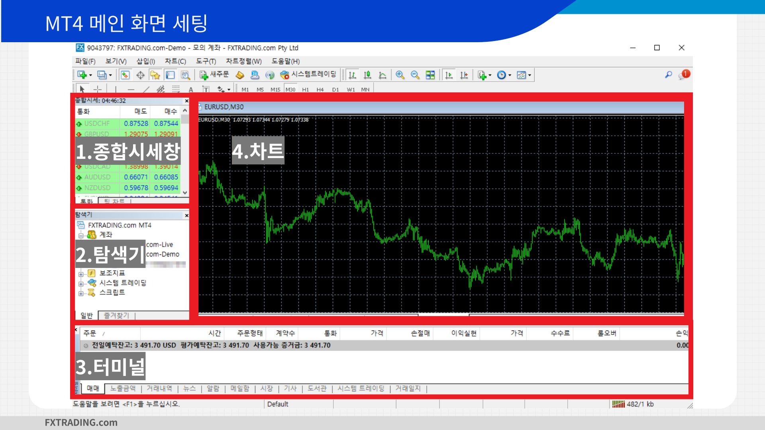Image resolution: width=765 pixels, height=430 pixels.
Task: Select the USDCHF row in market watch
Action: click(127, 124)
